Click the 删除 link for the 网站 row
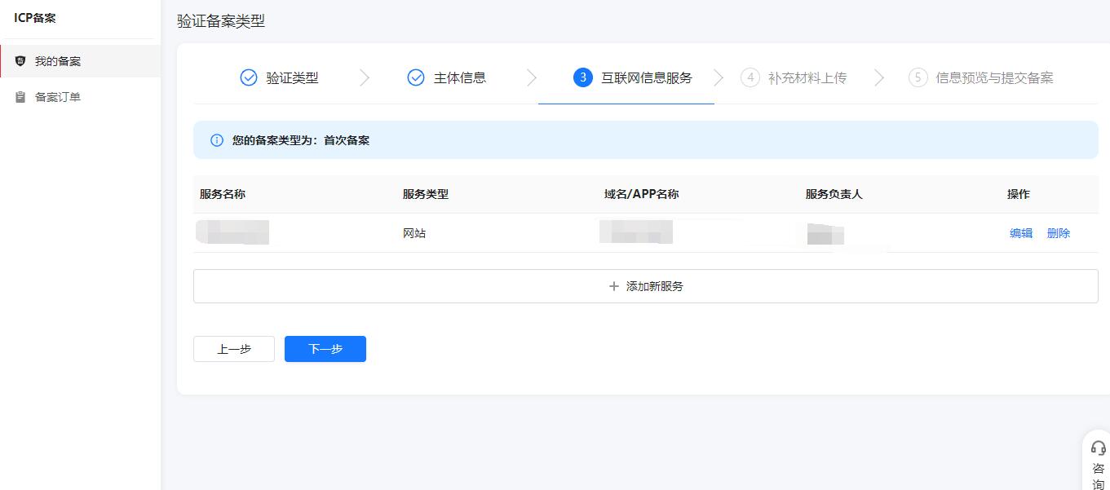 (1059, 233)
